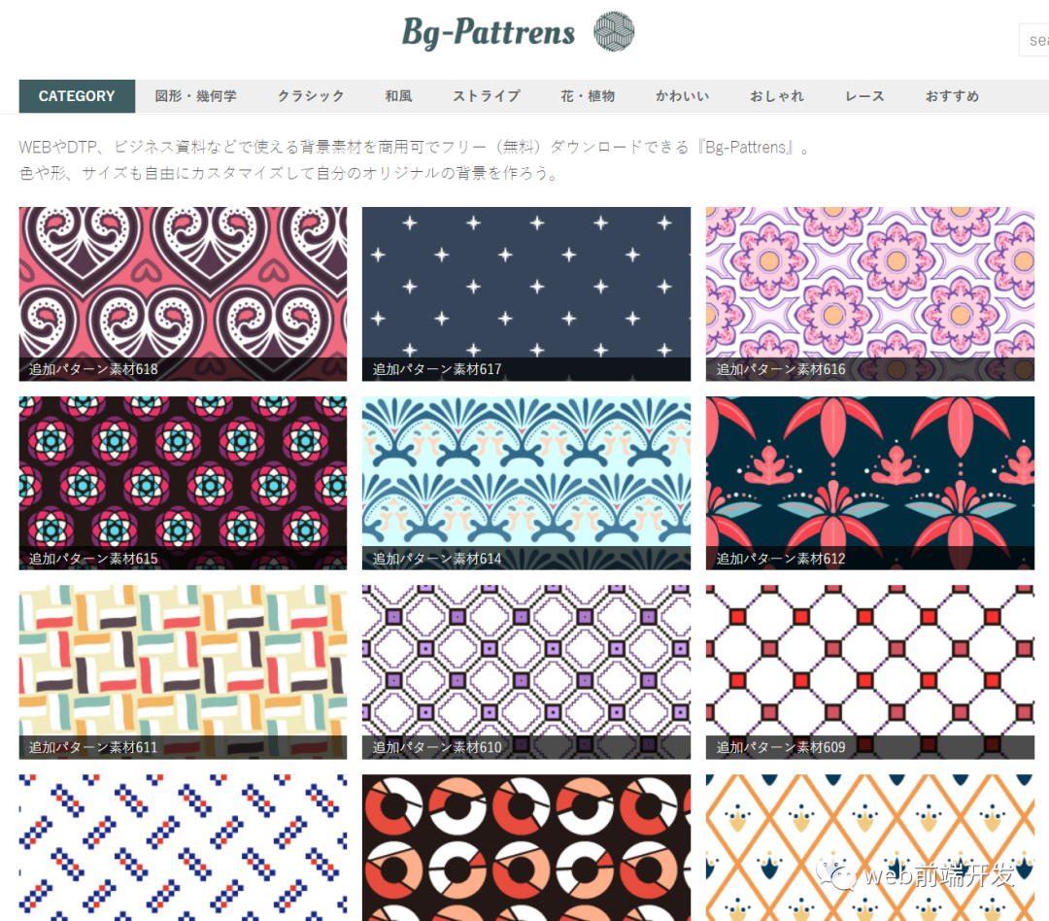The image size is (1049, 921).
Task: Select the レース menu item
Action: click(x=864, y=96)
